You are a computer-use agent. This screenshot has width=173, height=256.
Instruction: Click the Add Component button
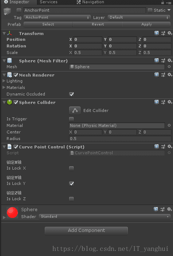click(86, 230)
